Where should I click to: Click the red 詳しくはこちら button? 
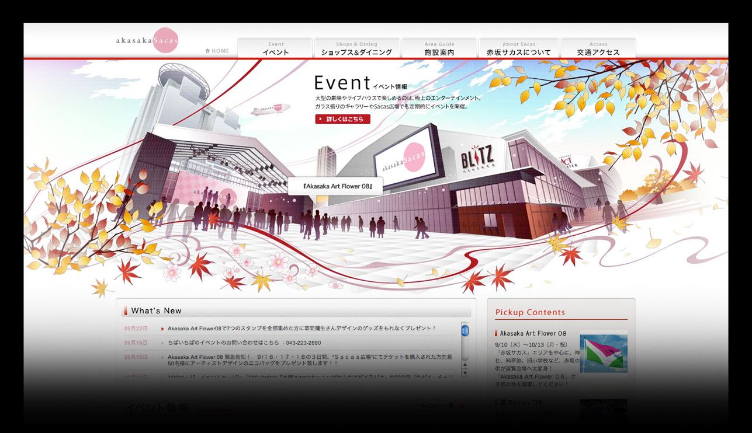coord(342,119)
